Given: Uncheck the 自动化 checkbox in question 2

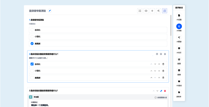Looking at the screenshot, I should coord(32,64).
